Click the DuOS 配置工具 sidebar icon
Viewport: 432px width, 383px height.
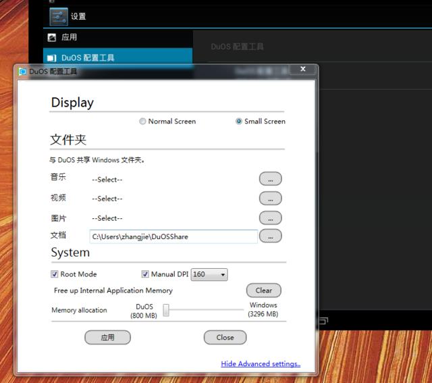tap(52, 58)
